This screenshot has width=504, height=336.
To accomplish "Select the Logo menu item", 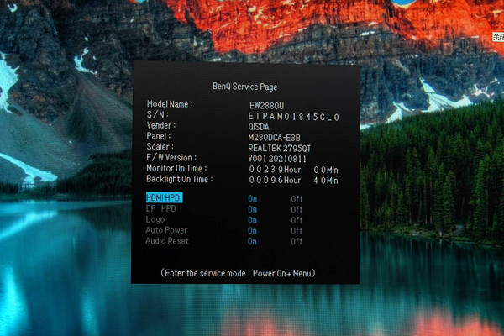I will (x=155, y=219).
